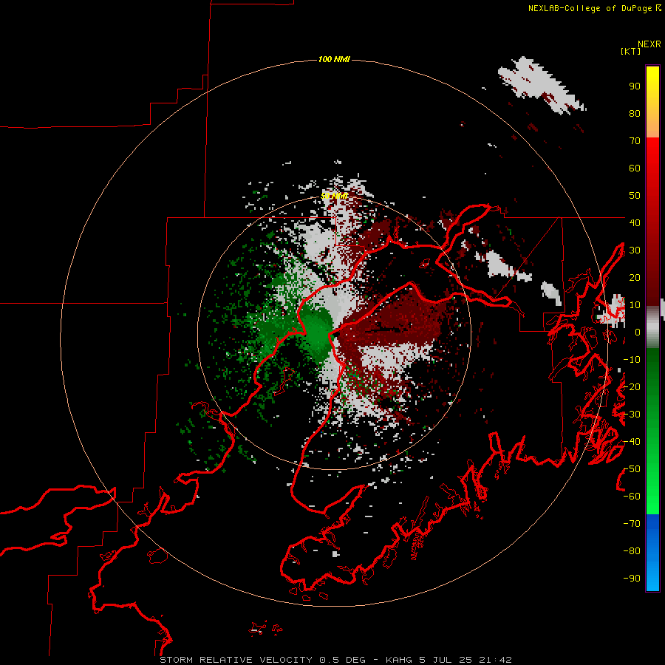This screenshot has height=665, width=665.
Task: Select the -20 value on the velocity scale
Action: tap(632, 387)
